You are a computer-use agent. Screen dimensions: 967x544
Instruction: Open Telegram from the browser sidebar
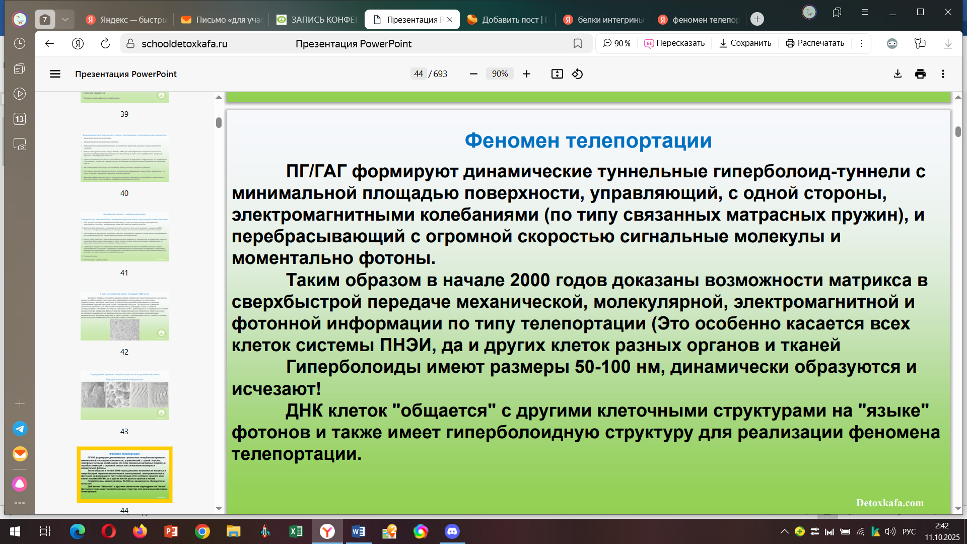click(x=20, y=429)
